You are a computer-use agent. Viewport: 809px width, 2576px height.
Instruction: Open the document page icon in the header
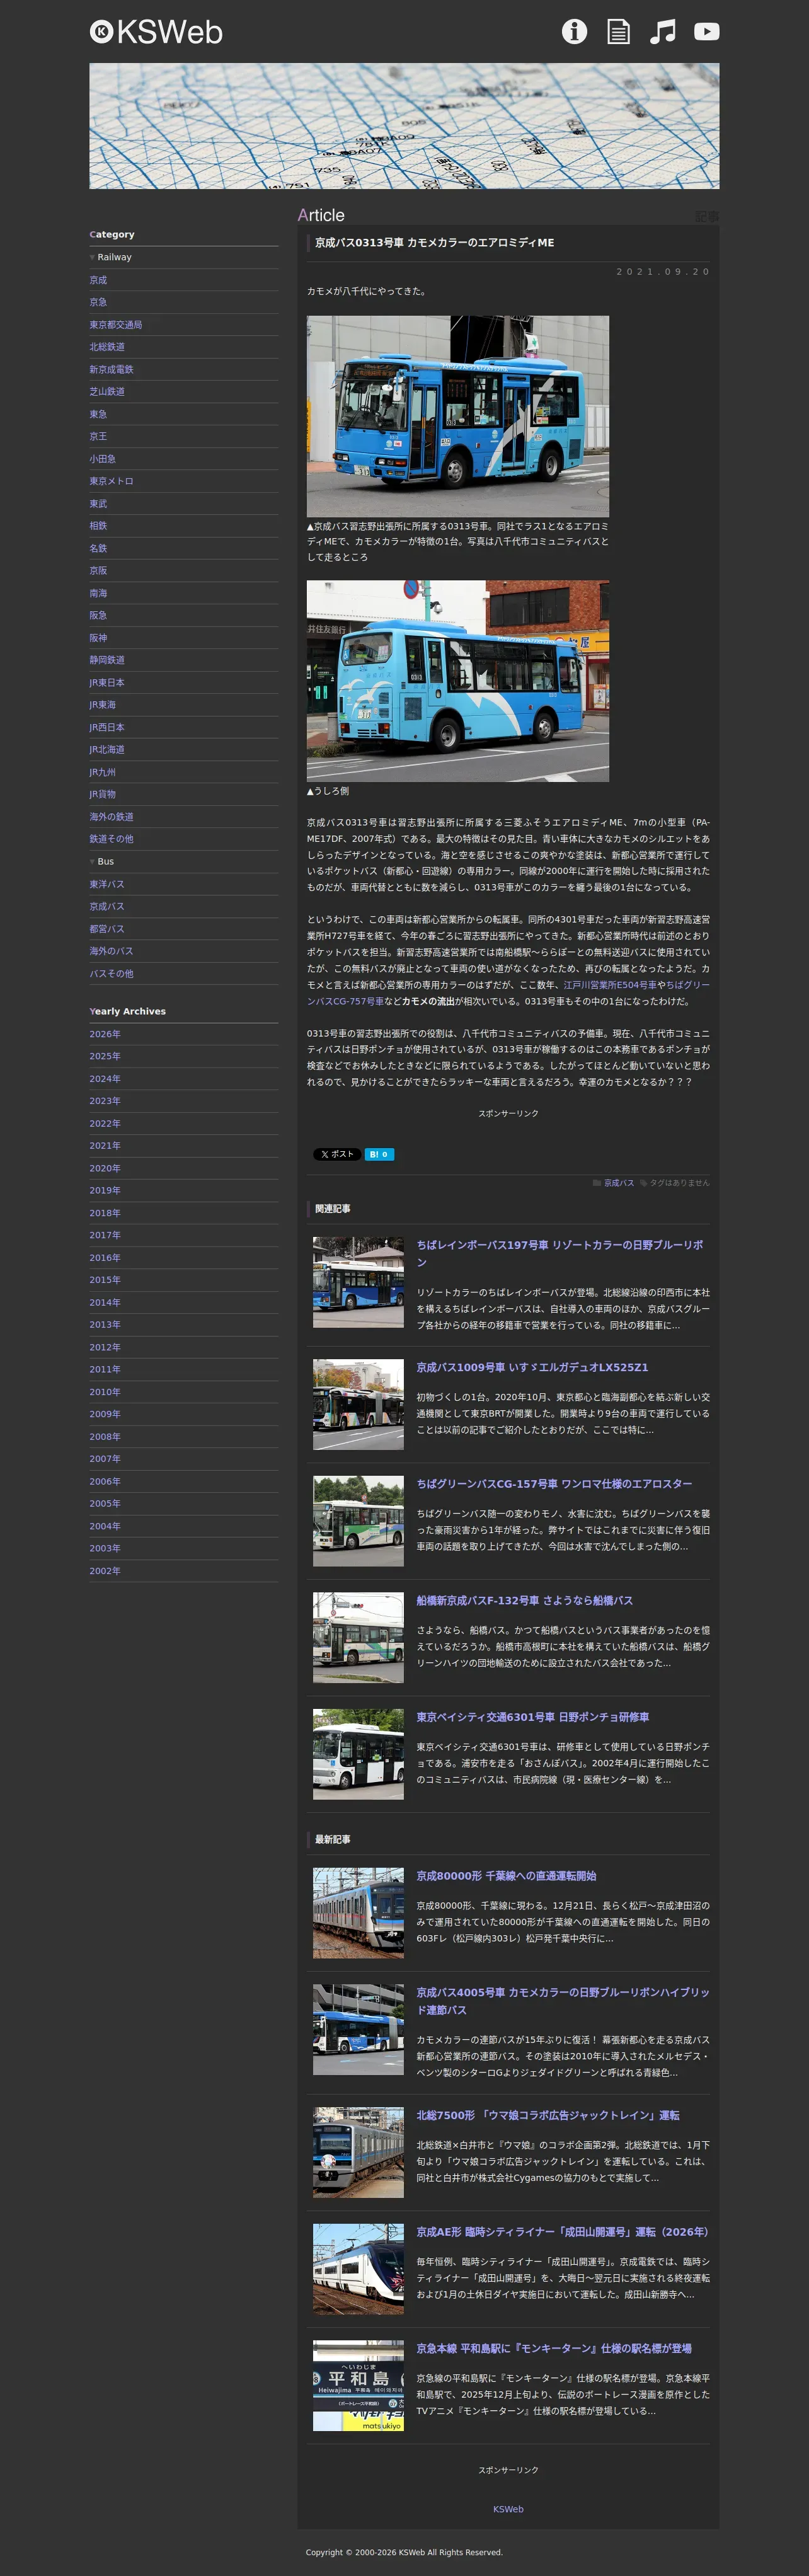click(619, 32)
